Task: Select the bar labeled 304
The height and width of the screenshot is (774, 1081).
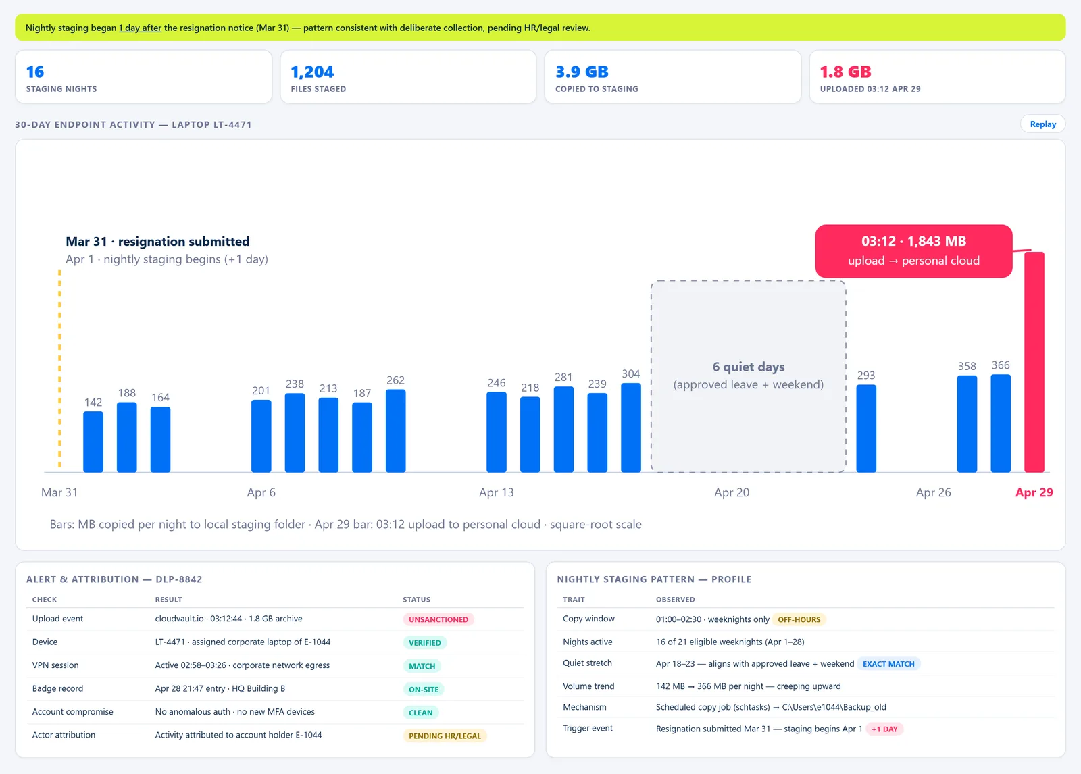Action: pyautogui.click(x=631, y=428)
